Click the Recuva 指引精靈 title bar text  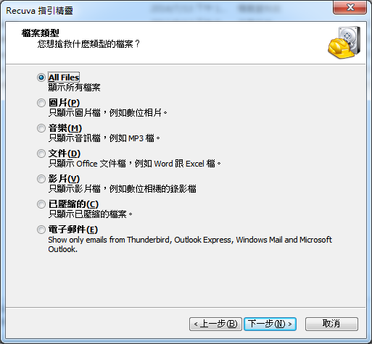click(x=39, y=11)
